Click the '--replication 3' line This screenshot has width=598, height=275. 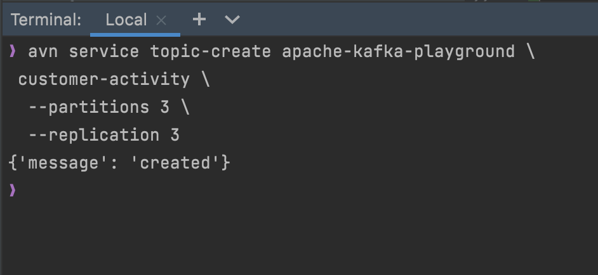[x=104, y=135]
